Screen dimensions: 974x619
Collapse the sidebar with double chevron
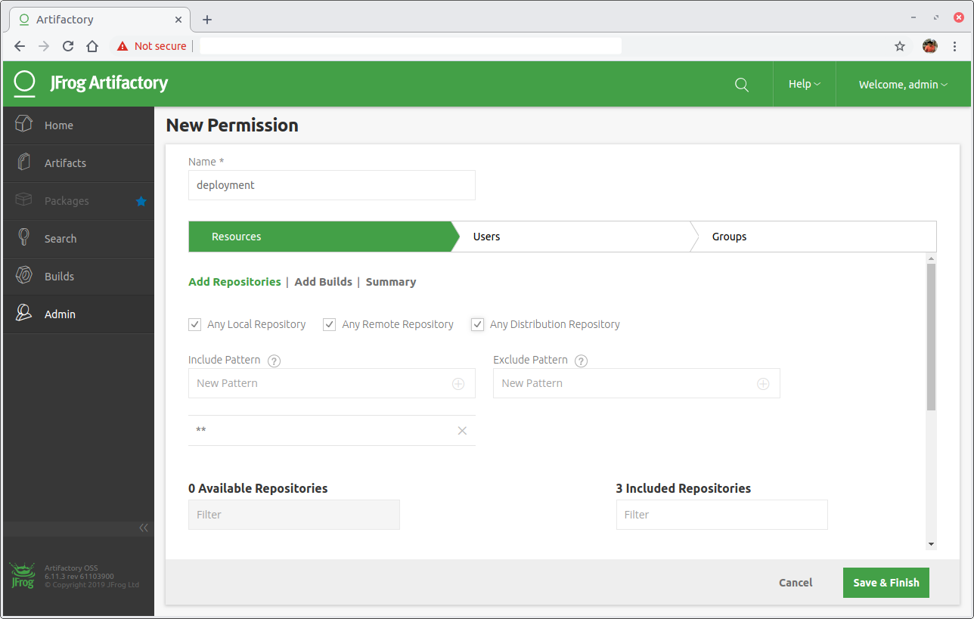coord(144,528)
